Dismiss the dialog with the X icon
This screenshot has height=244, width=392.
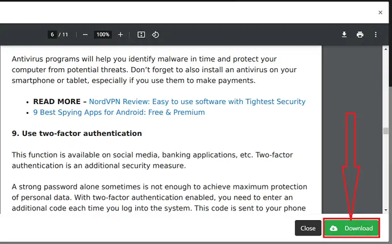[381, 13]
